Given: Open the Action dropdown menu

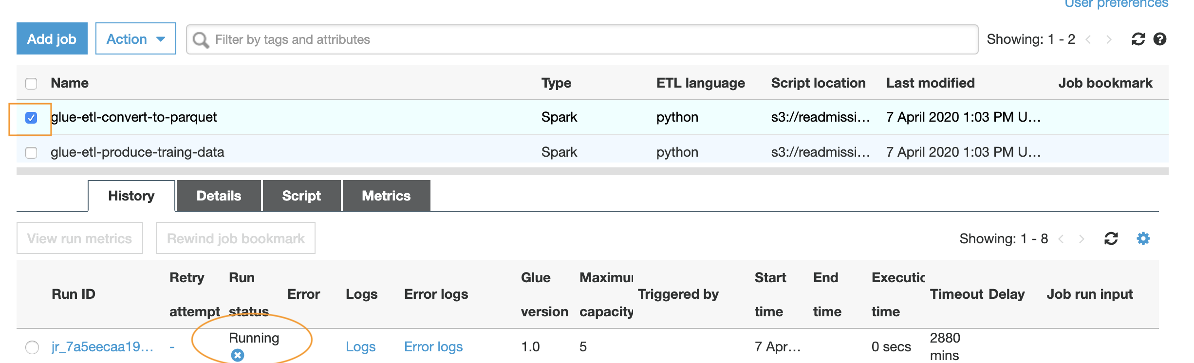Looking at the screenshot, I should point(135,38).
